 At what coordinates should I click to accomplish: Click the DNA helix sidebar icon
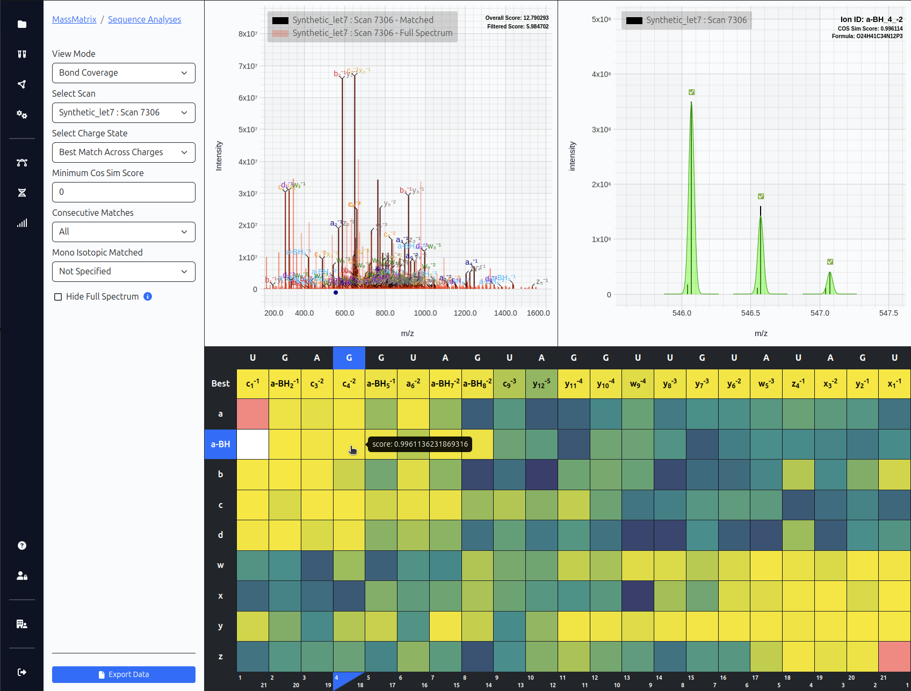pyautogui.click(x=22, y=193)
